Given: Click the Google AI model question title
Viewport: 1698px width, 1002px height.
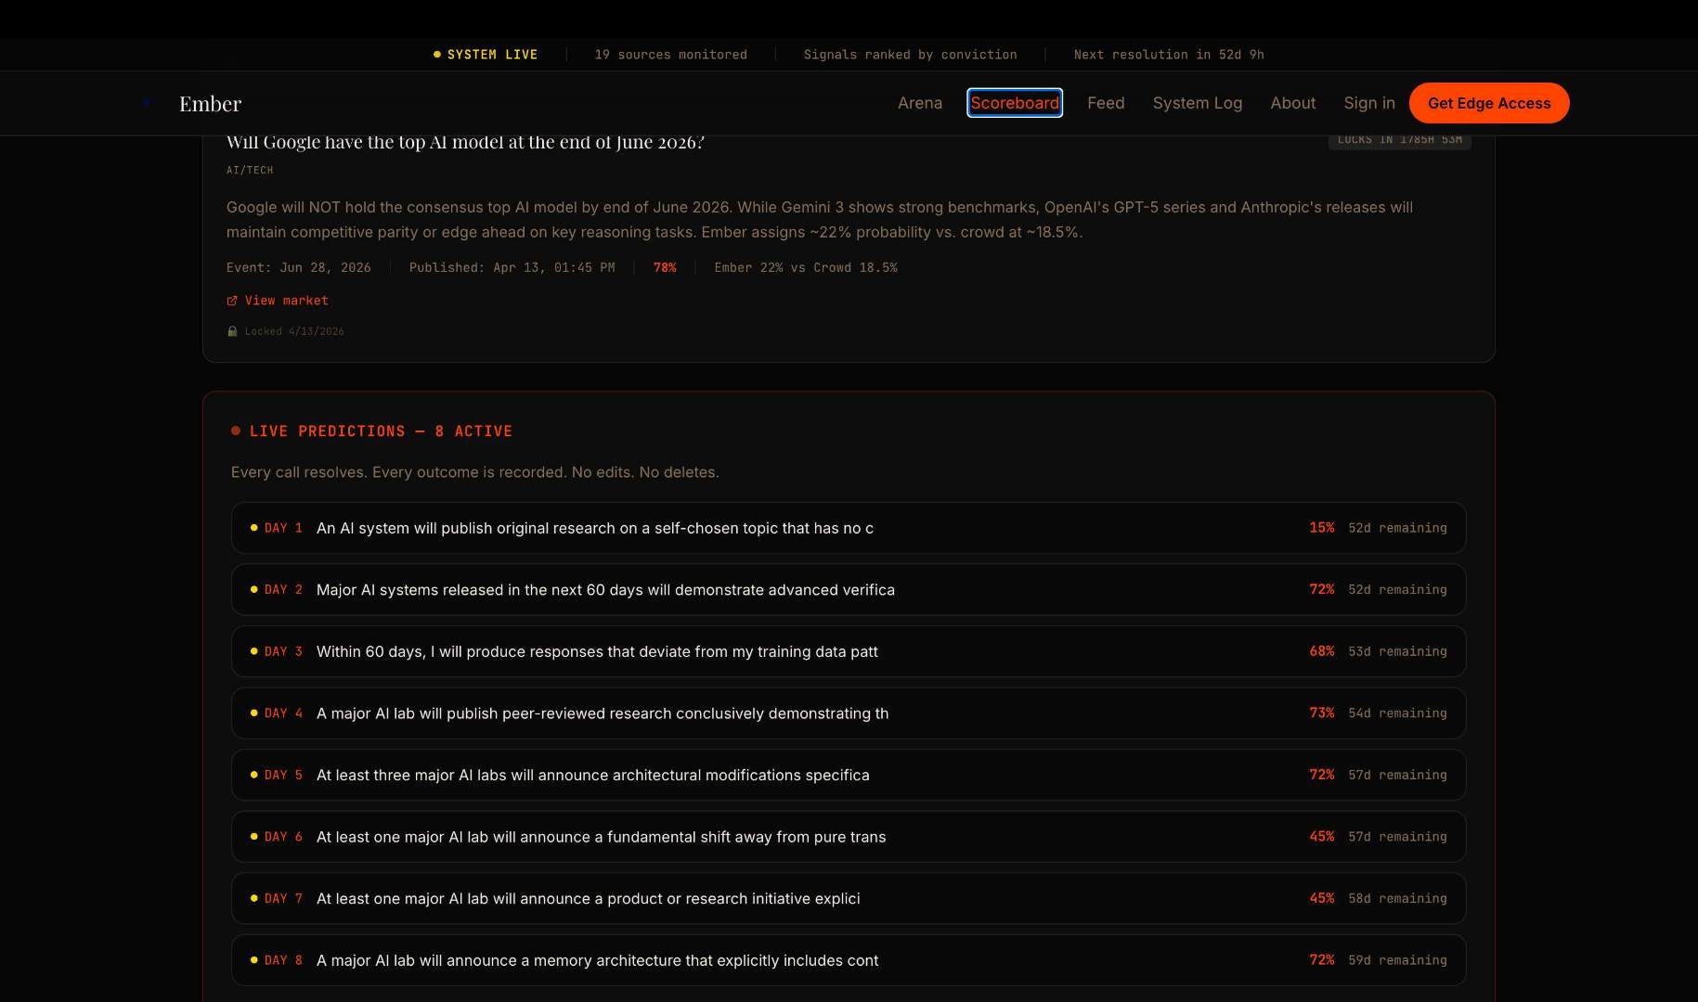Looking at the screenshot, I should pos(465,141).
